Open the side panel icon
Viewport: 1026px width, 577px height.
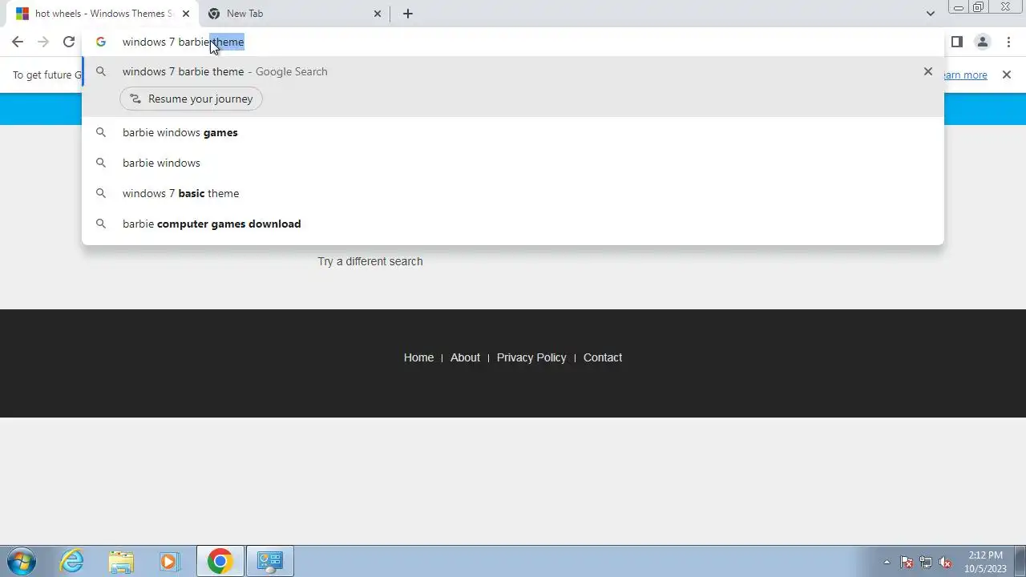click(956, 42)
